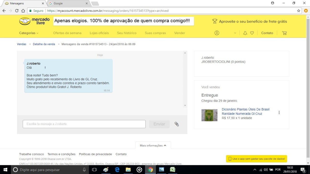
Task: Open the Photos app on the taskbar
Action: point(161,170)
